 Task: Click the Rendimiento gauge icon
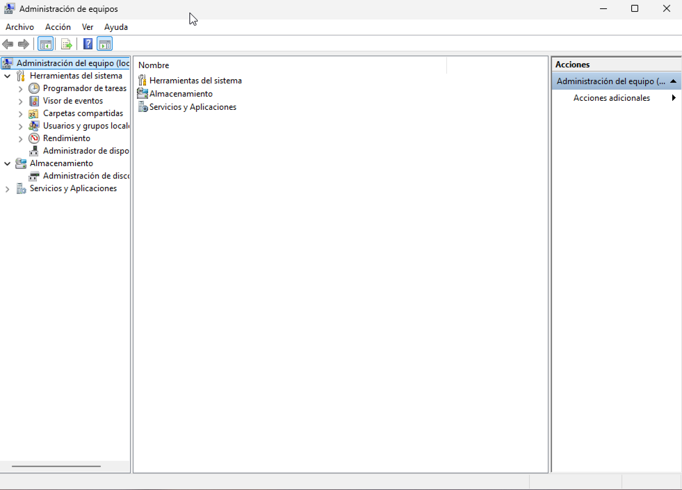point(34,138)
